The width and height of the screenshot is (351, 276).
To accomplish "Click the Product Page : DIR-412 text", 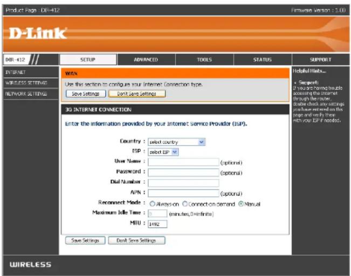I will pos(33,10).
